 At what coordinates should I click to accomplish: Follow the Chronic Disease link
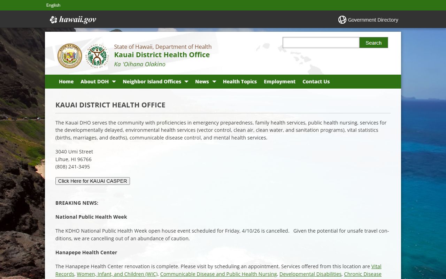coord(363,274)
